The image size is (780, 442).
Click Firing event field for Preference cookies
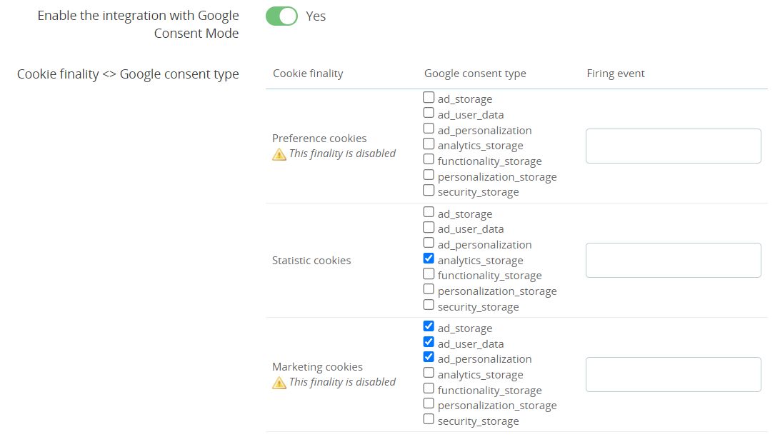(673, 146)
